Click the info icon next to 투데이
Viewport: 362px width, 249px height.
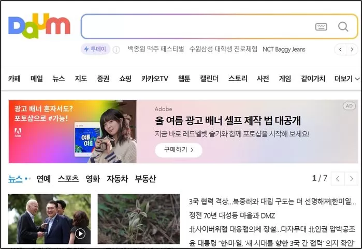click(x=116, y=50)
